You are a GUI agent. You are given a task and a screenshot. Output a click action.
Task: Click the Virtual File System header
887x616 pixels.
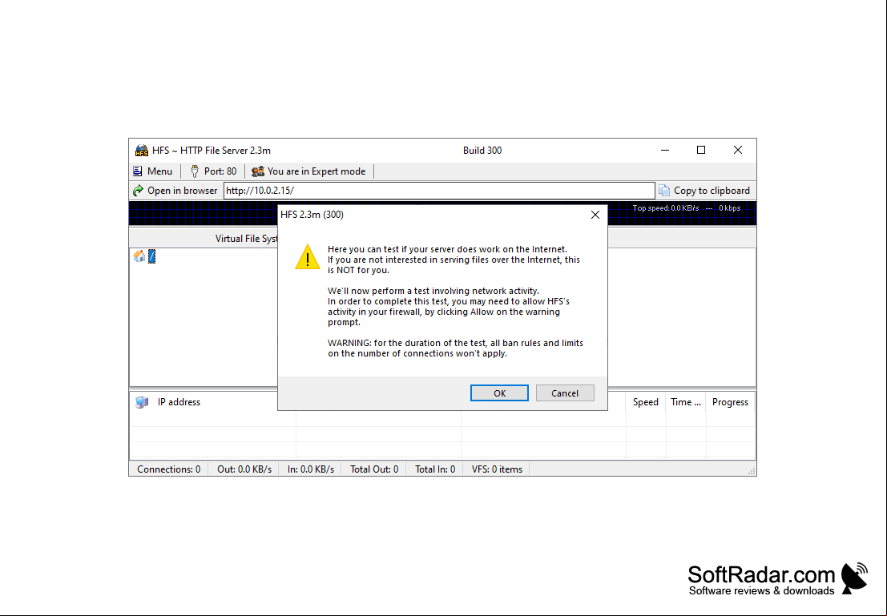(247, 239)
